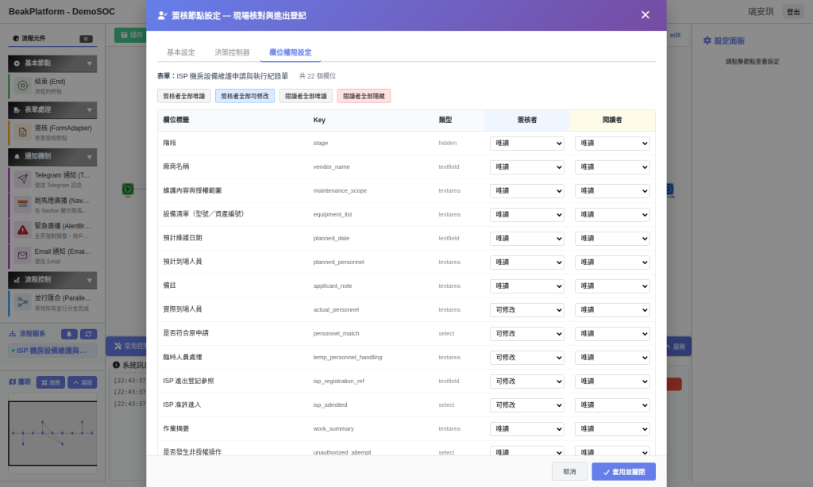Refresh the 流程樹系 tree with the reload icon

click(x=88, y=334)
